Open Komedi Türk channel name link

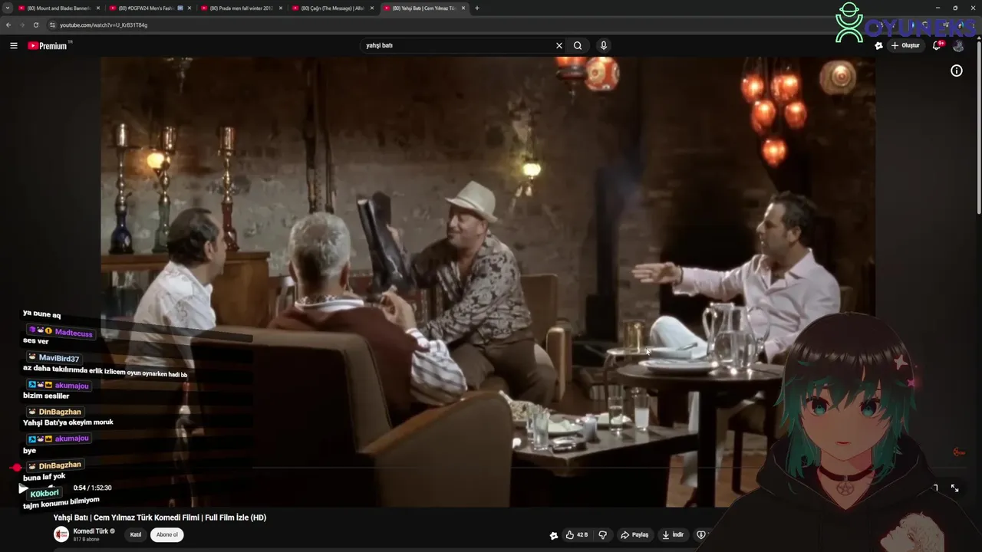click(91, 531)
